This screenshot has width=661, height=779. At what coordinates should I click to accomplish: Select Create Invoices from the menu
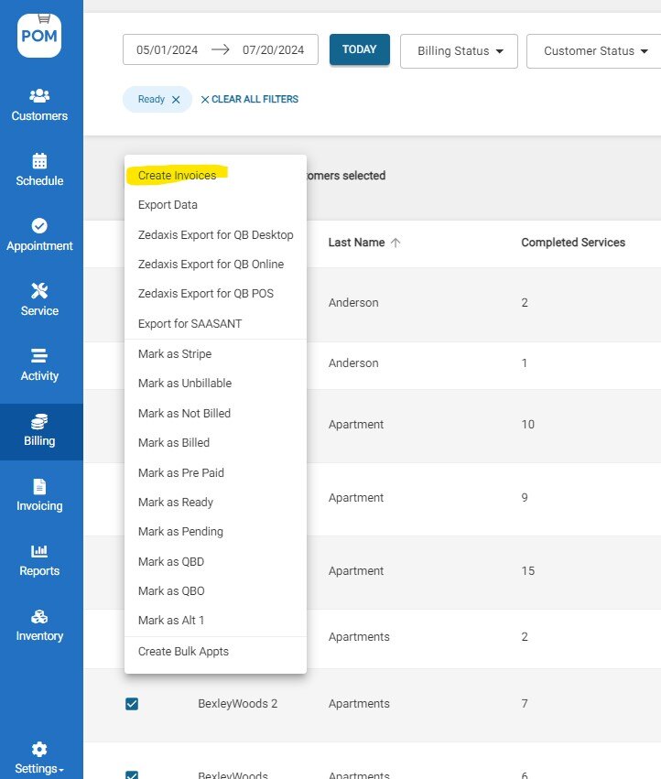pyautogui.click(x=178, y=175)
